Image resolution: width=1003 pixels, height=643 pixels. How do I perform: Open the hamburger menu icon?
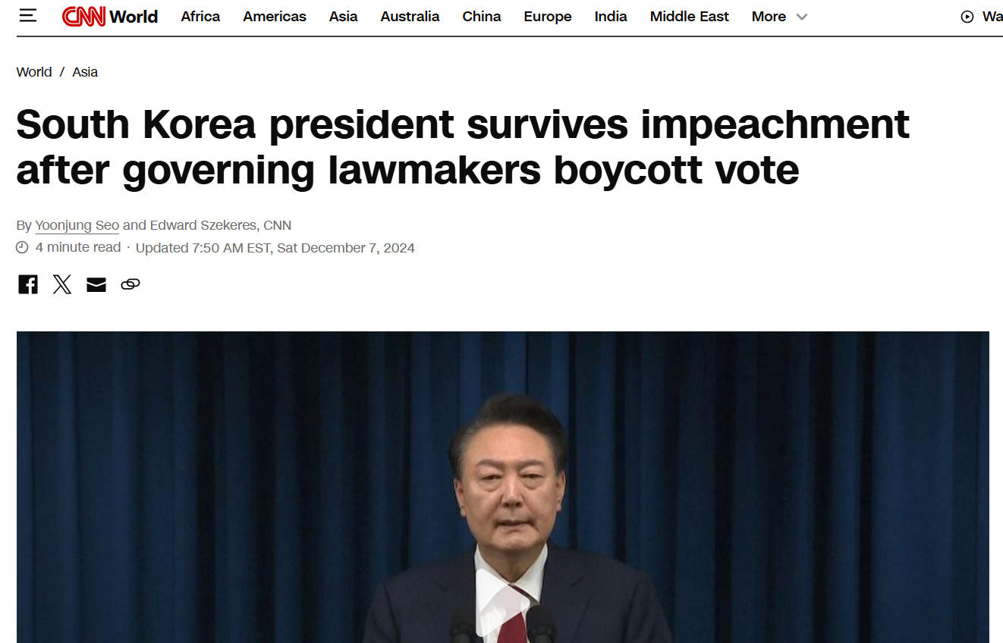coord(28,15)
